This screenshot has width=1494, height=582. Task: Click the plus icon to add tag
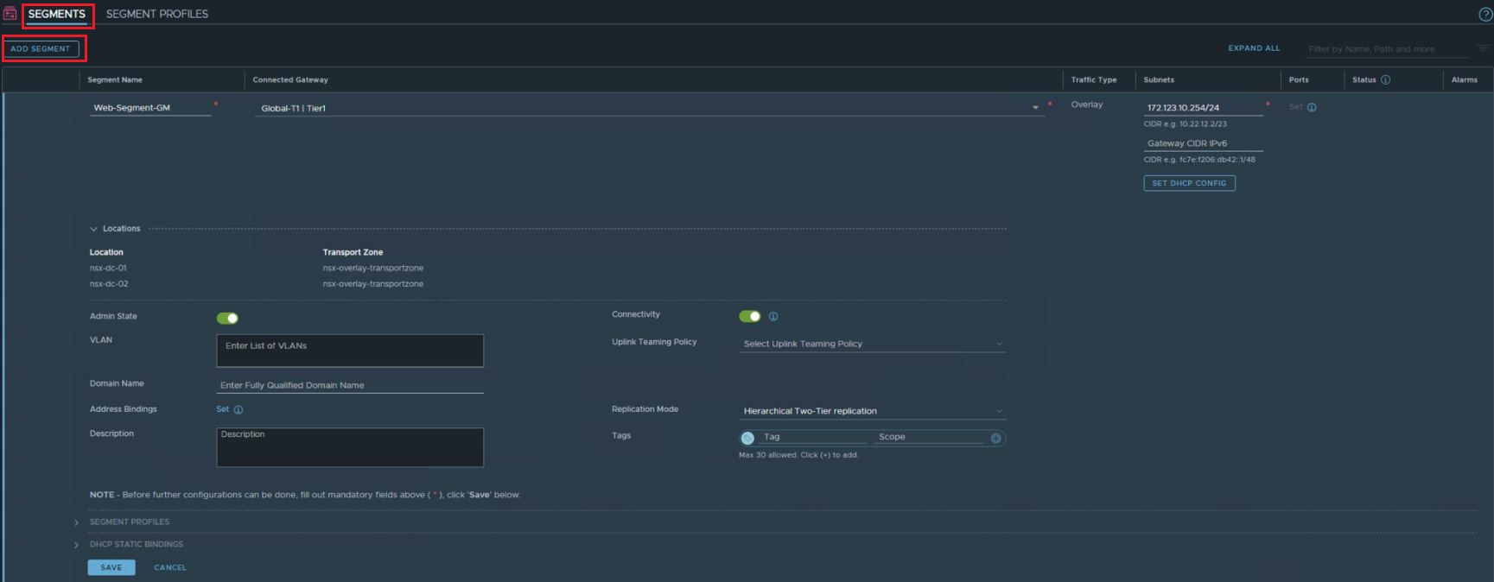click(995, 439)
